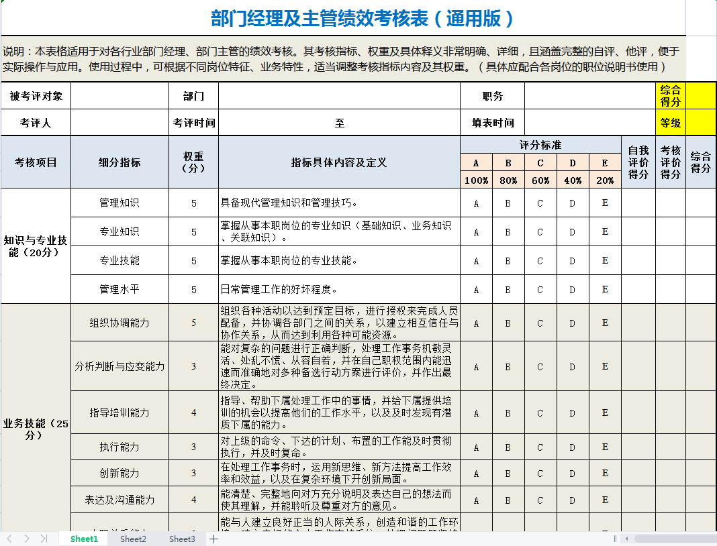Screen dimensions: 717x546
Task: Select the 管理水平 indicator cell
Action: point(119,289)
